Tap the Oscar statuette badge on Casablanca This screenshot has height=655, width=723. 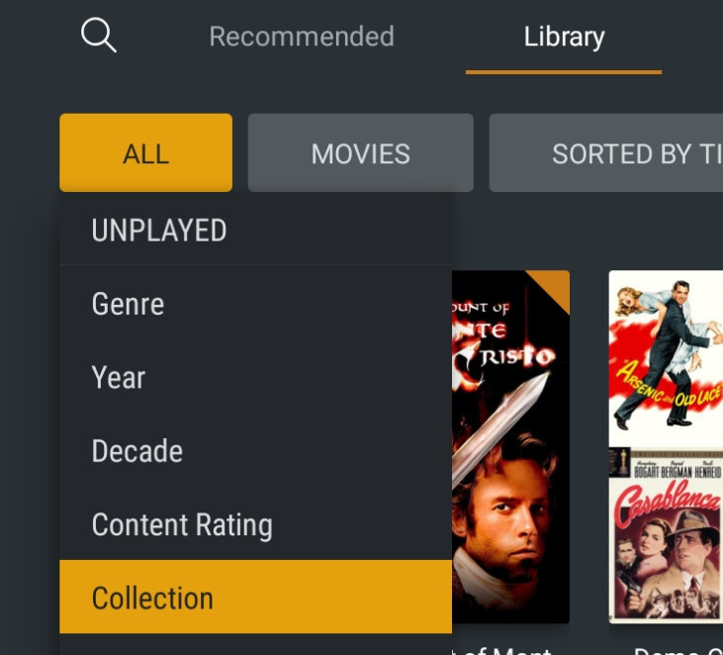(x=620, y=462)
